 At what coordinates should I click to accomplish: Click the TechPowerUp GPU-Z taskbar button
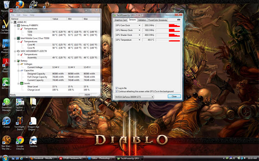click(x=129, y=158)
